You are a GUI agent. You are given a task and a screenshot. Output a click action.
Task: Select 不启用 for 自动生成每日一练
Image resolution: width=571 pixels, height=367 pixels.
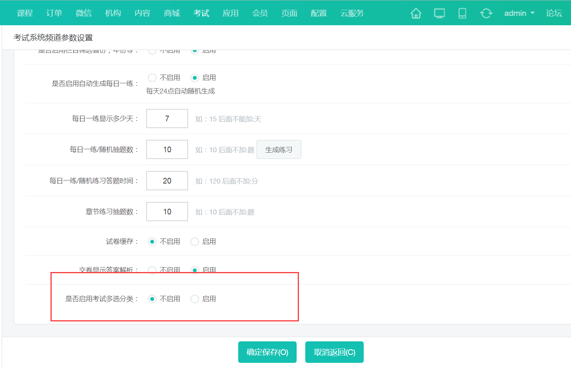152,78
